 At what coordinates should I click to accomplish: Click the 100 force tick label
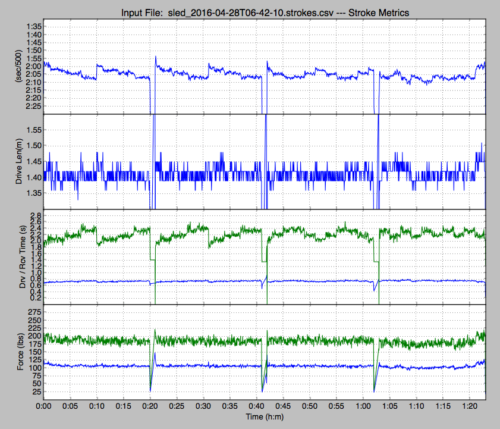pyautogui.click(x=33, y=368)
